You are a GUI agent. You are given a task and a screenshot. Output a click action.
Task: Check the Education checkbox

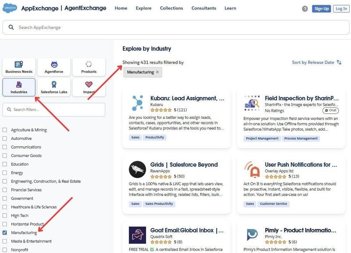5,164
